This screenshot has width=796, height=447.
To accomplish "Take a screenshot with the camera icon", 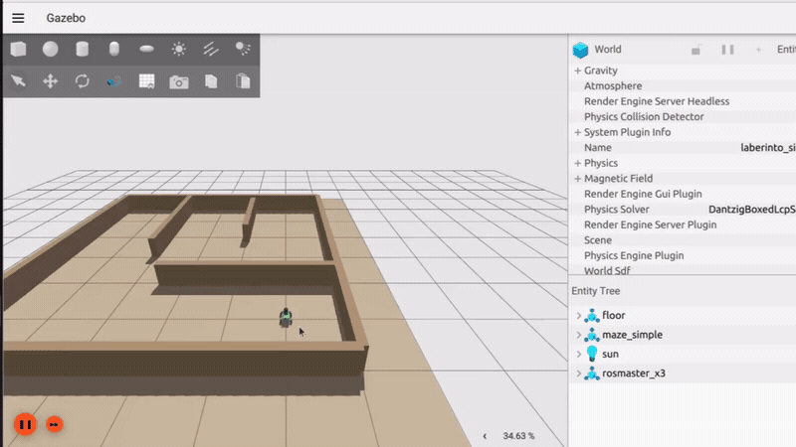I will [x=179, y=81].
